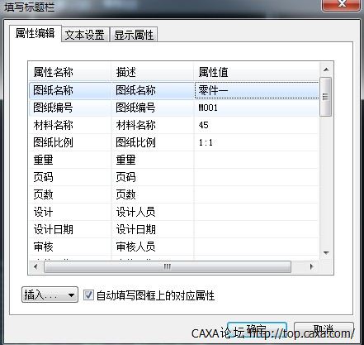Click the 取消 button
The height and width of the screenshot is (345, 364).
pyautogui.click(x=324, y=329)
